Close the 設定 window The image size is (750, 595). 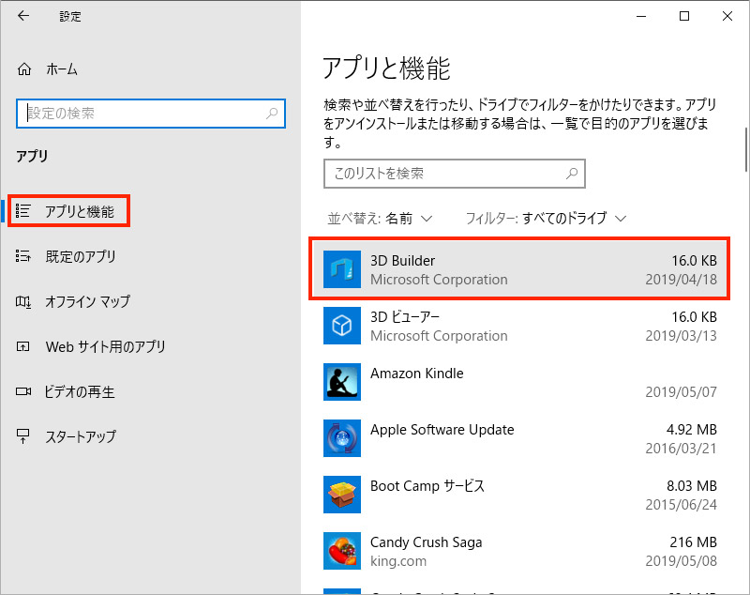pyautogui.click(x=727, y=16)
